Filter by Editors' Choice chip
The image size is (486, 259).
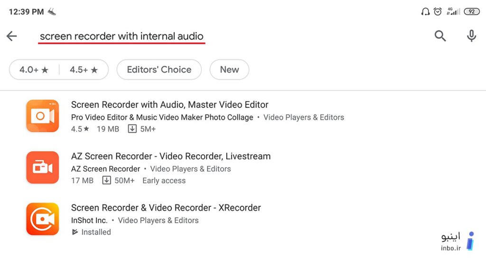coord(159,70)
